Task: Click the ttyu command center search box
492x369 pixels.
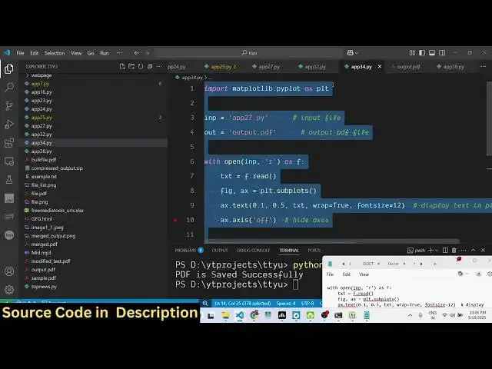Action: [x=249, y=53]
